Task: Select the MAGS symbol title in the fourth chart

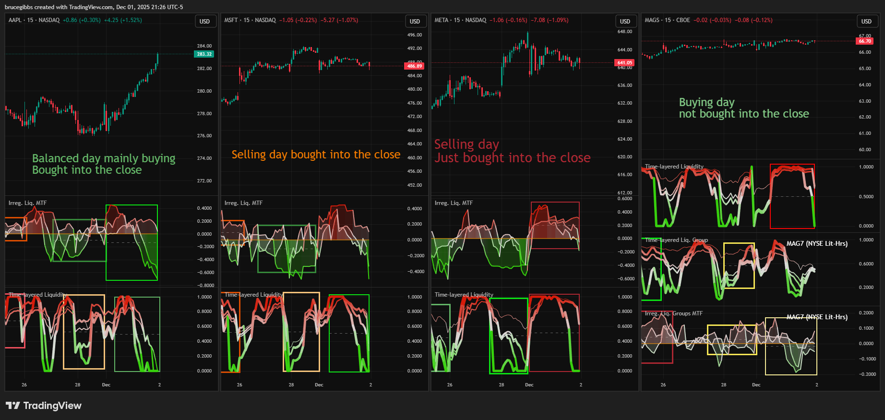Action: (652, 20)
